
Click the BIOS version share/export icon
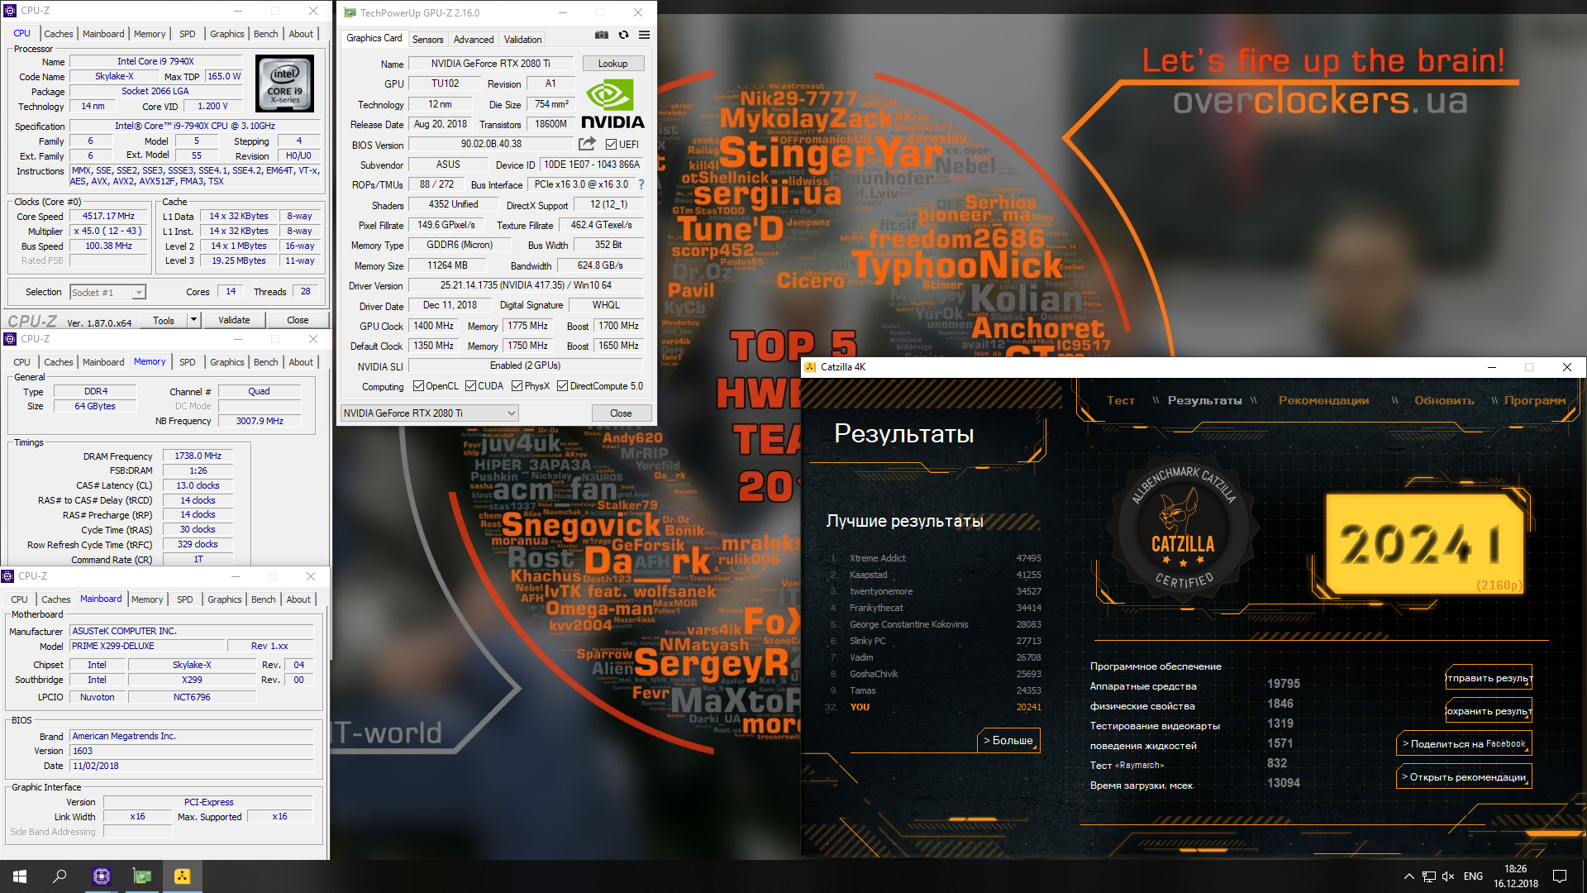click(x=588, y=144)
